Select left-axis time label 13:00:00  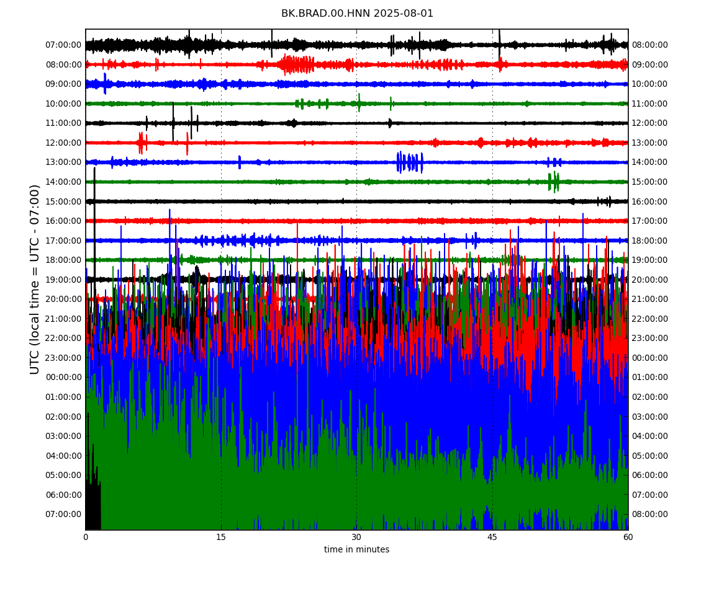pos(63,162)
